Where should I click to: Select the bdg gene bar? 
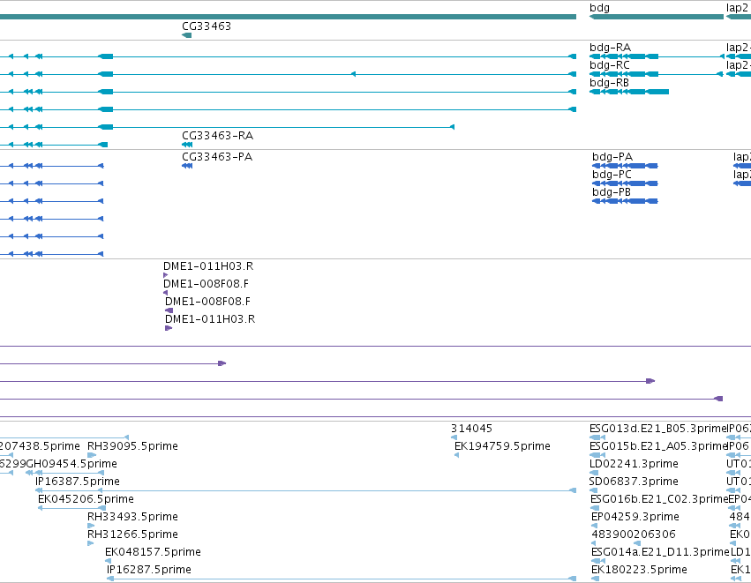coord(657,17)
